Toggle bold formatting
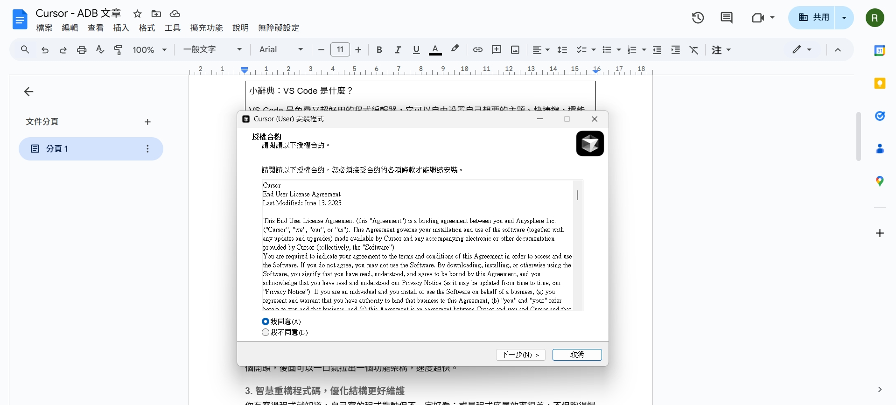The width and height of the screenshot is (896, 405). pos(379,49)
